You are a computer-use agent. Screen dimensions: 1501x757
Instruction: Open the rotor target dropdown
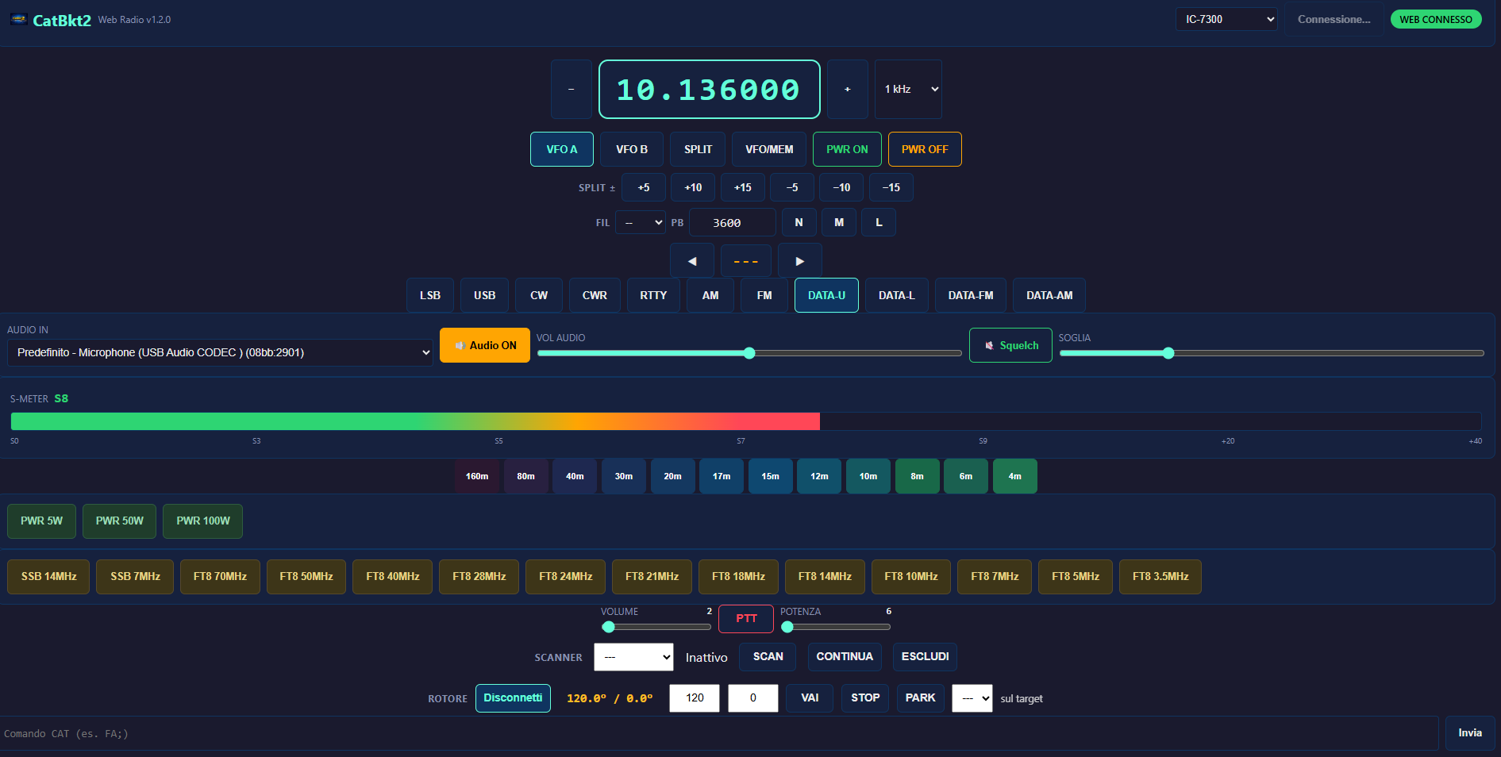[x=972, y=698]
